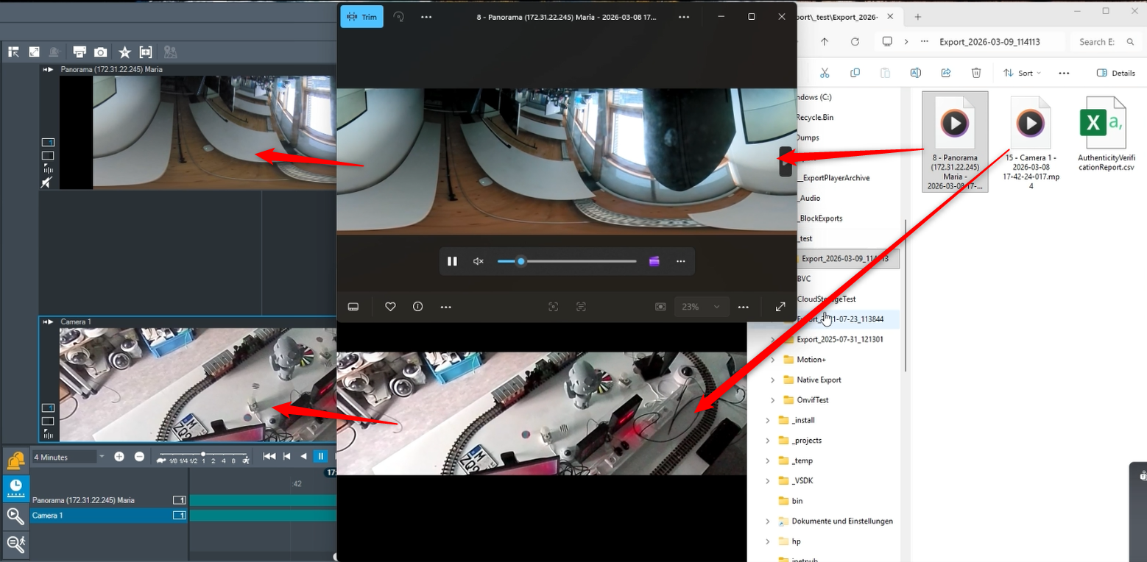Open the Details pane button
Image resolution: width=1147 pixels, height=562 pixels.
click(1116, 73)
